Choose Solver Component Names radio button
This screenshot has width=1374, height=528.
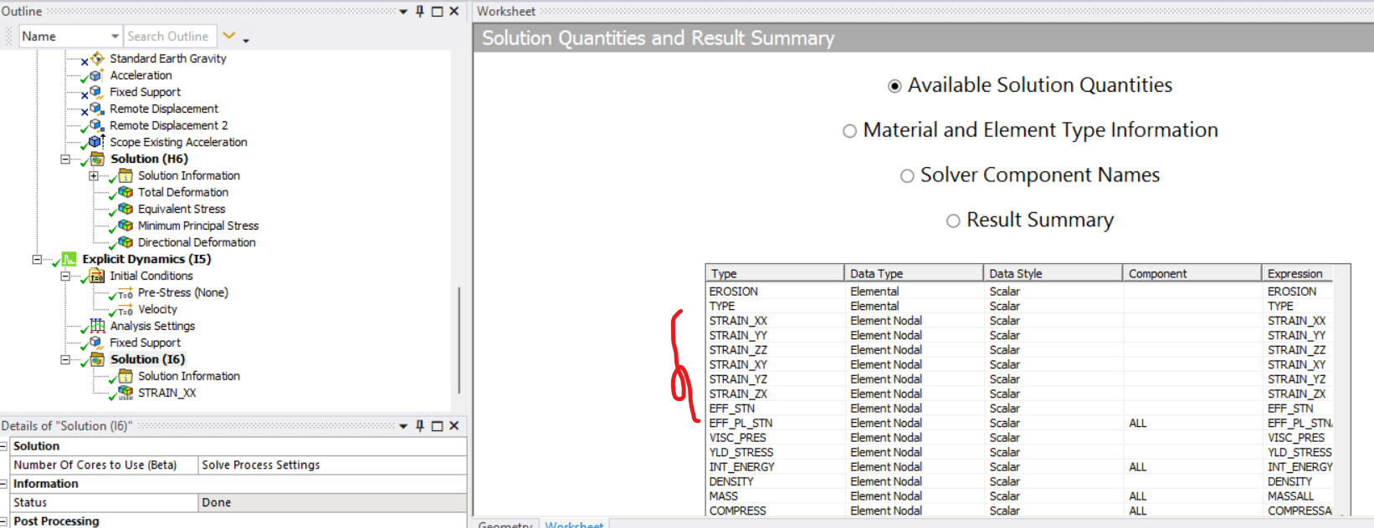point(907,175)
